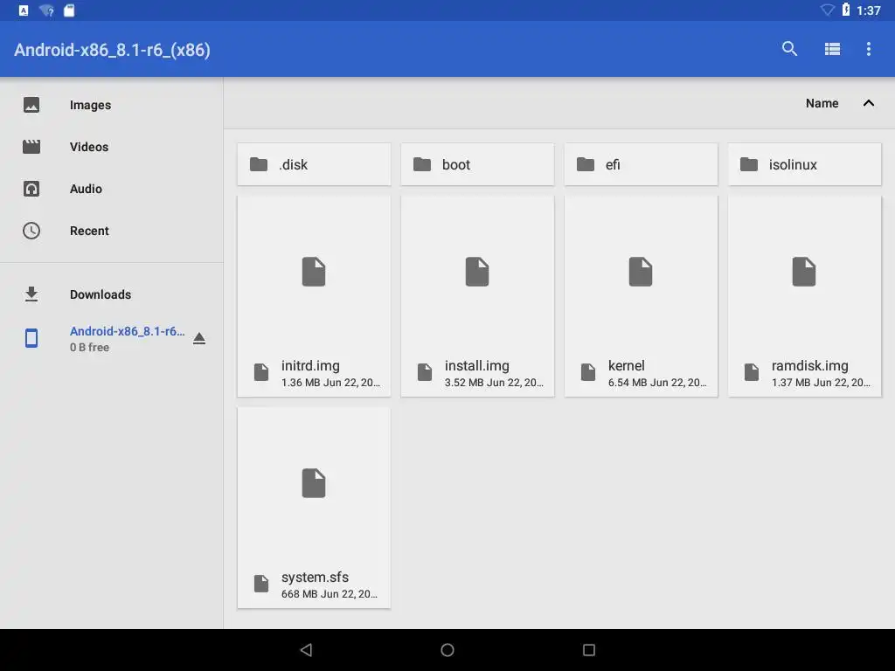Open Videos in the sidebar
The image size is (895, 671).
[x=89, y=147]
